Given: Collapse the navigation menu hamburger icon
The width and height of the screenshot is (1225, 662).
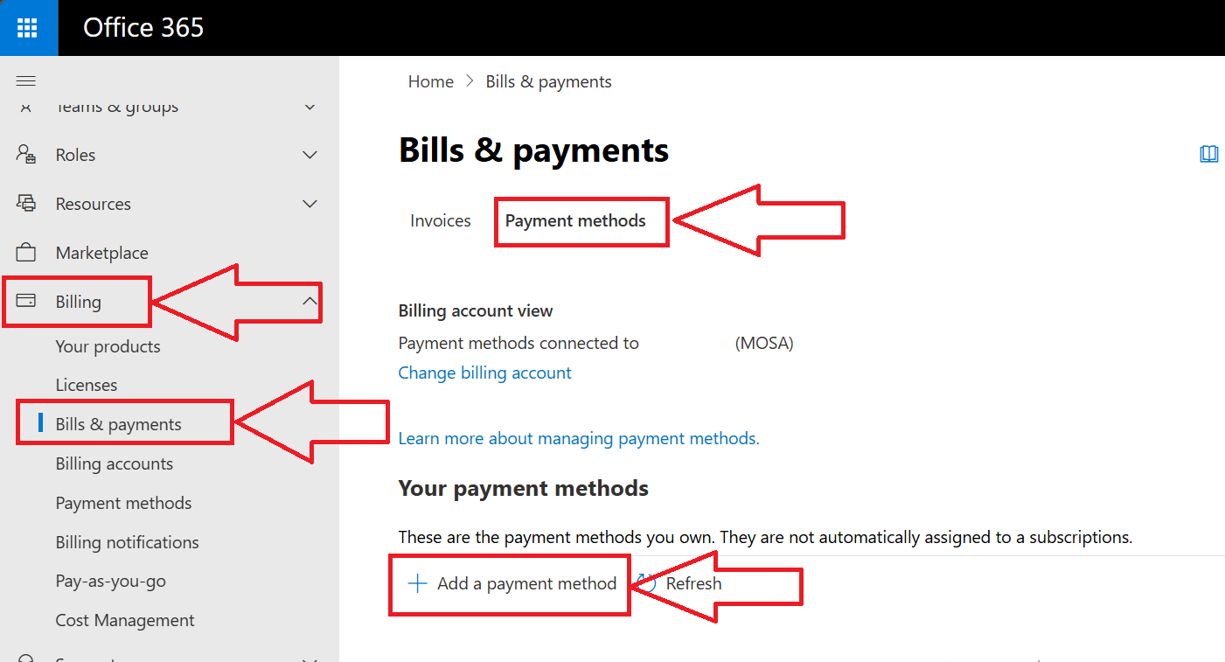Looking at the screenshot, I should [26, 81].
